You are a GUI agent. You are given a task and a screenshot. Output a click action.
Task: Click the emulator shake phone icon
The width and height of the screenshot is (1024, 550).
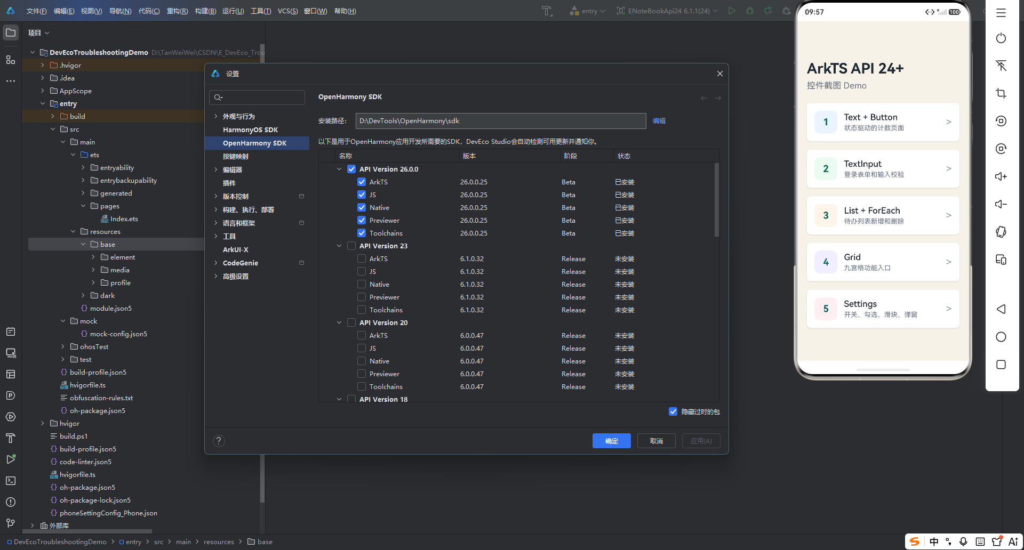1001,232
